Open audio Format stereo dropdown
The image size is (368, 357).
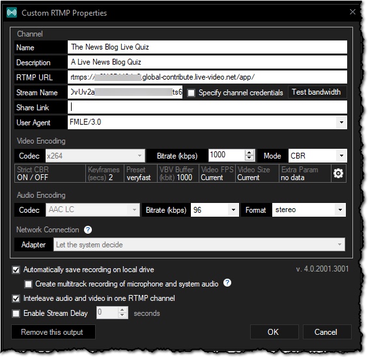tap(340, 210)
